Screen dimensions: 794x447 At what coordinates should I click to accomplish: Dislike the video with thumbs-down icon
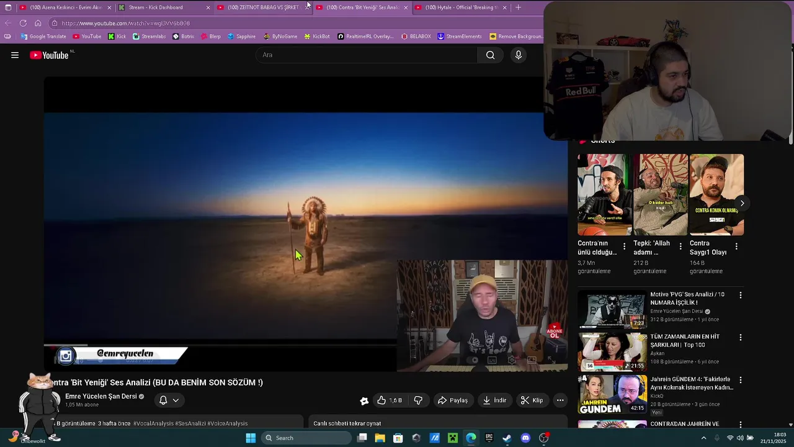coord(418,400)
